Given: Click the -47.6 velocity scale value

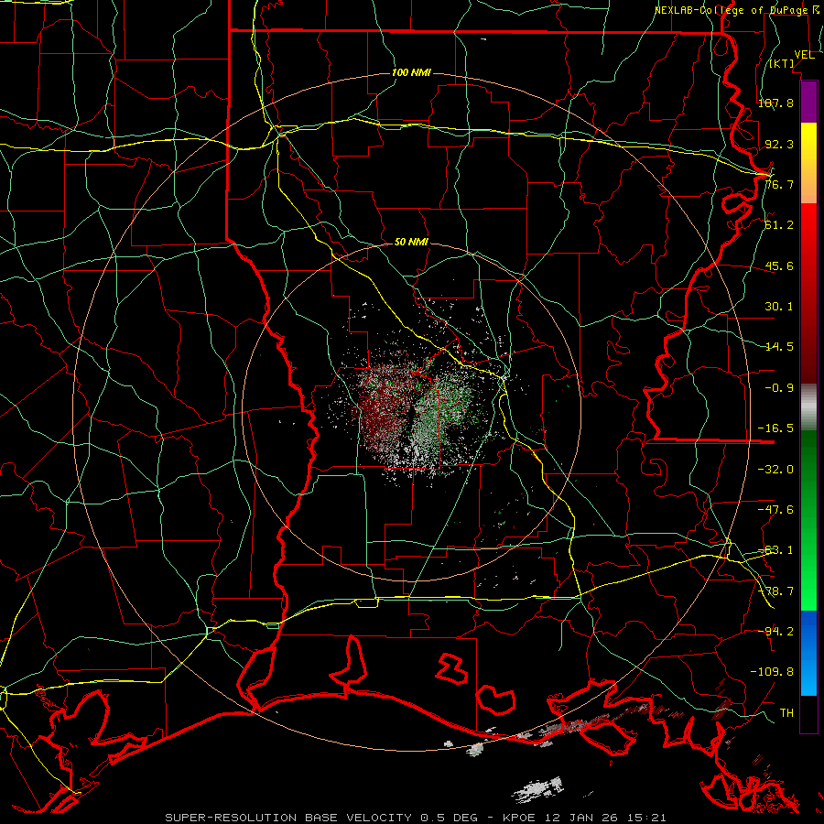Looking at the screenshot, I should pos(775,510).
